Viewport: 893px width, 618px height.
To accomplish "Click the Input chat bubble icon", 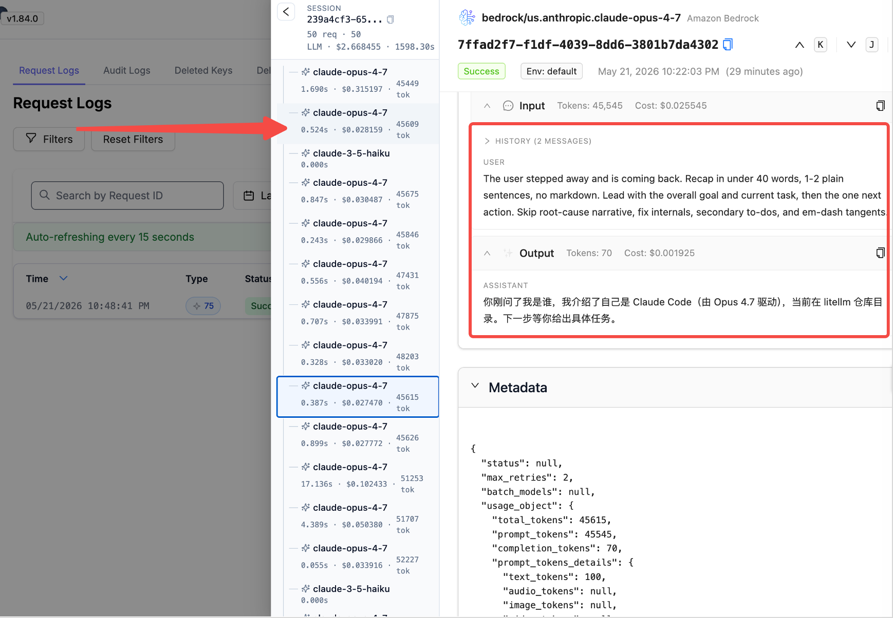I will pyautogui.click(x=508, y=106).
